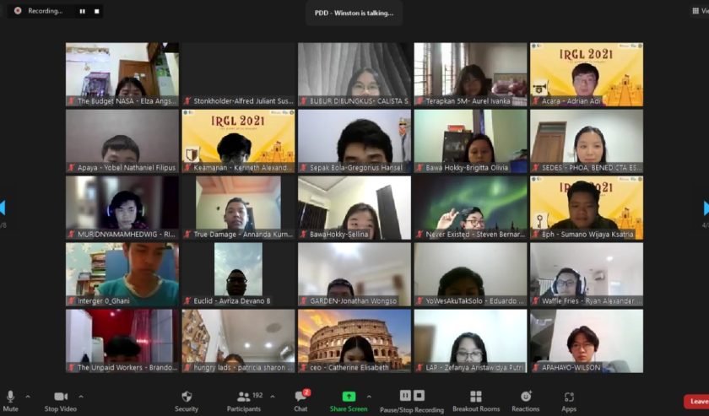
Task: Click the red recording dot indicator
Action: pyautogui.click(x=18, y=11)
